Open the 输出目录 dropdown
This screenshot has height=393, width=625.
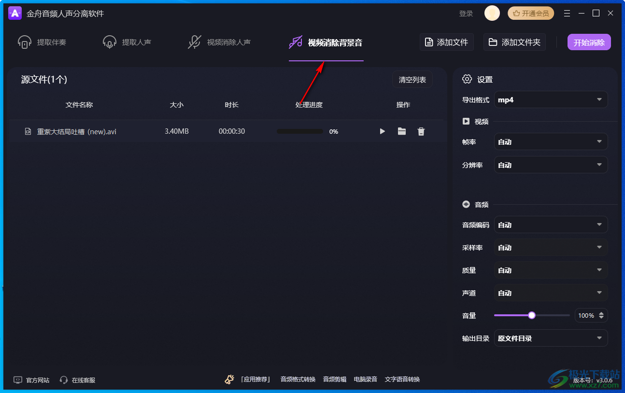(551, 338)
